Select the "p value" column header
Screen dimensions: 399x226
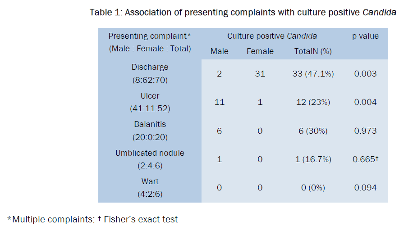tap(365, 36)
